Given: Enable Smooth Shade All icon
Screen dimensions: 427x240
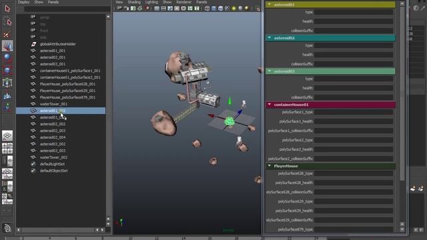Looking at the screenshot, I should [213, 9].
